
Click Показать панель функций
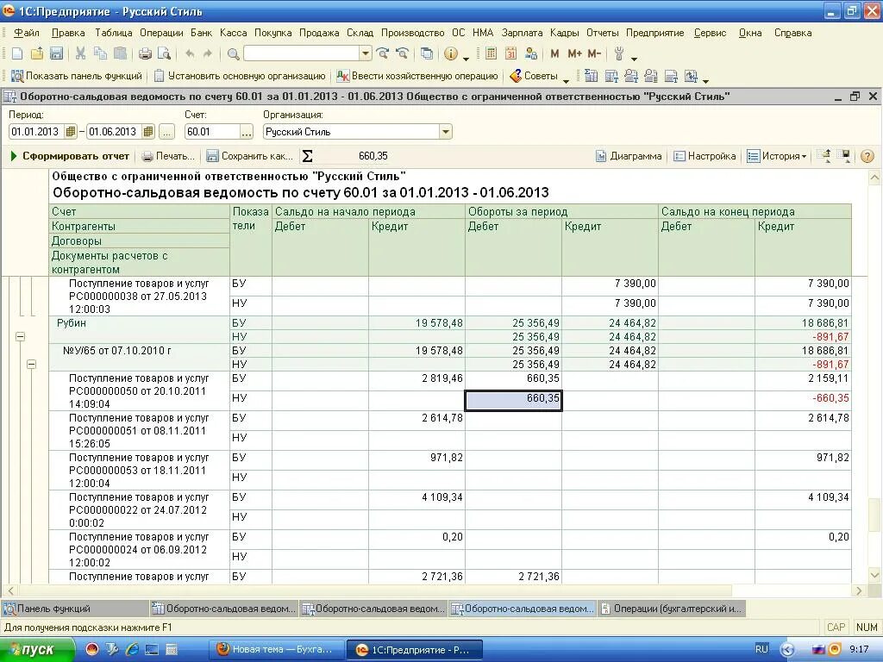coord(77,76)
